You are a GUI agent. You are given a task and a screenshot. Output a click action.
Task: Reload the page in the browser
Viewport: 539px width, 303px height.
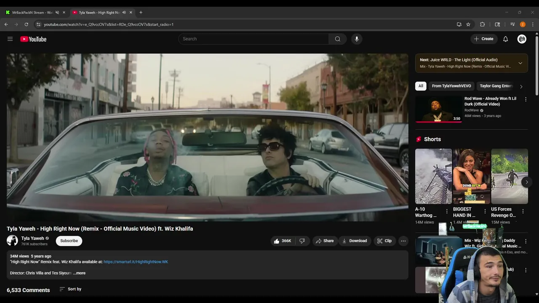tap(26, 24)
